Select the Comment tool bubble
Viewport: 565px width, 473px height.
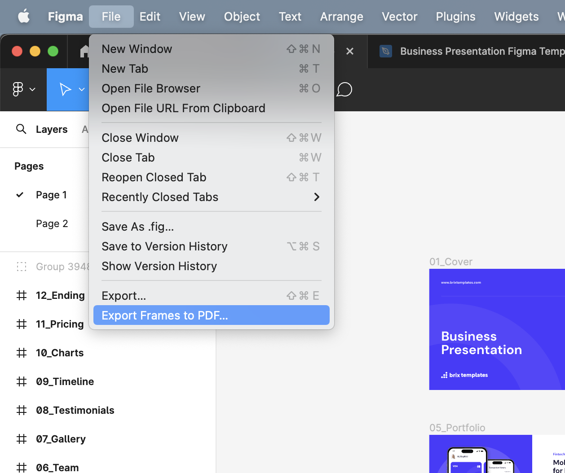point(344,89)
